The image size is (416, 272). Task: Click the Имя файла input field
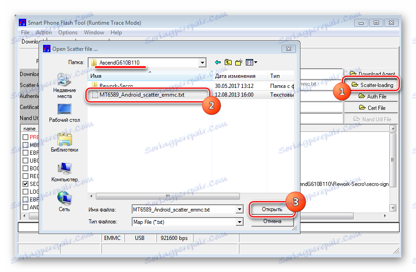click(184, 210)
